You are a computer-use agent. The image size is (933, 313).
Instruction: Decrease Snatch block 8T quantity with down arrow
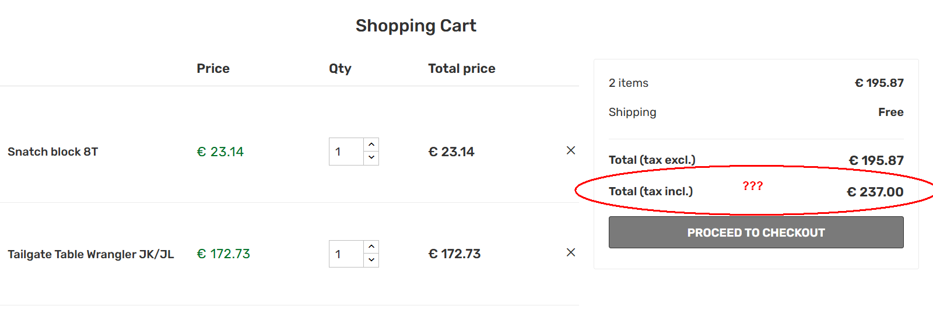(x=371, y=158)
